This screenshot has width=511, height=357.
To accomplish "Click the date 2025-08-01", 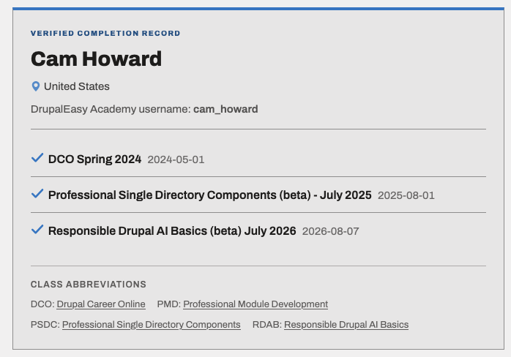I will point(406,195).
